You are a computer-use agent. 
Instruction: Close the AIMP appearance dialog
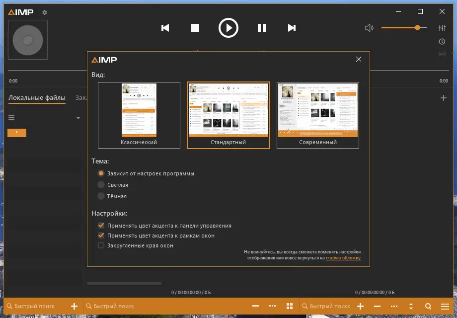click(359, 59)
